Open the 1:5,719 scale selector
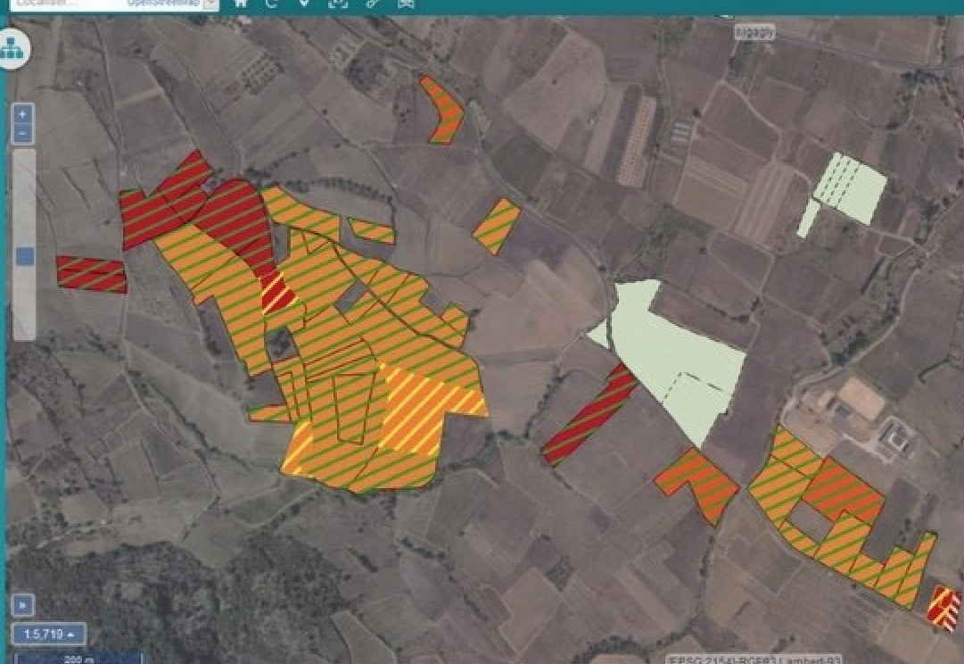 48,634
